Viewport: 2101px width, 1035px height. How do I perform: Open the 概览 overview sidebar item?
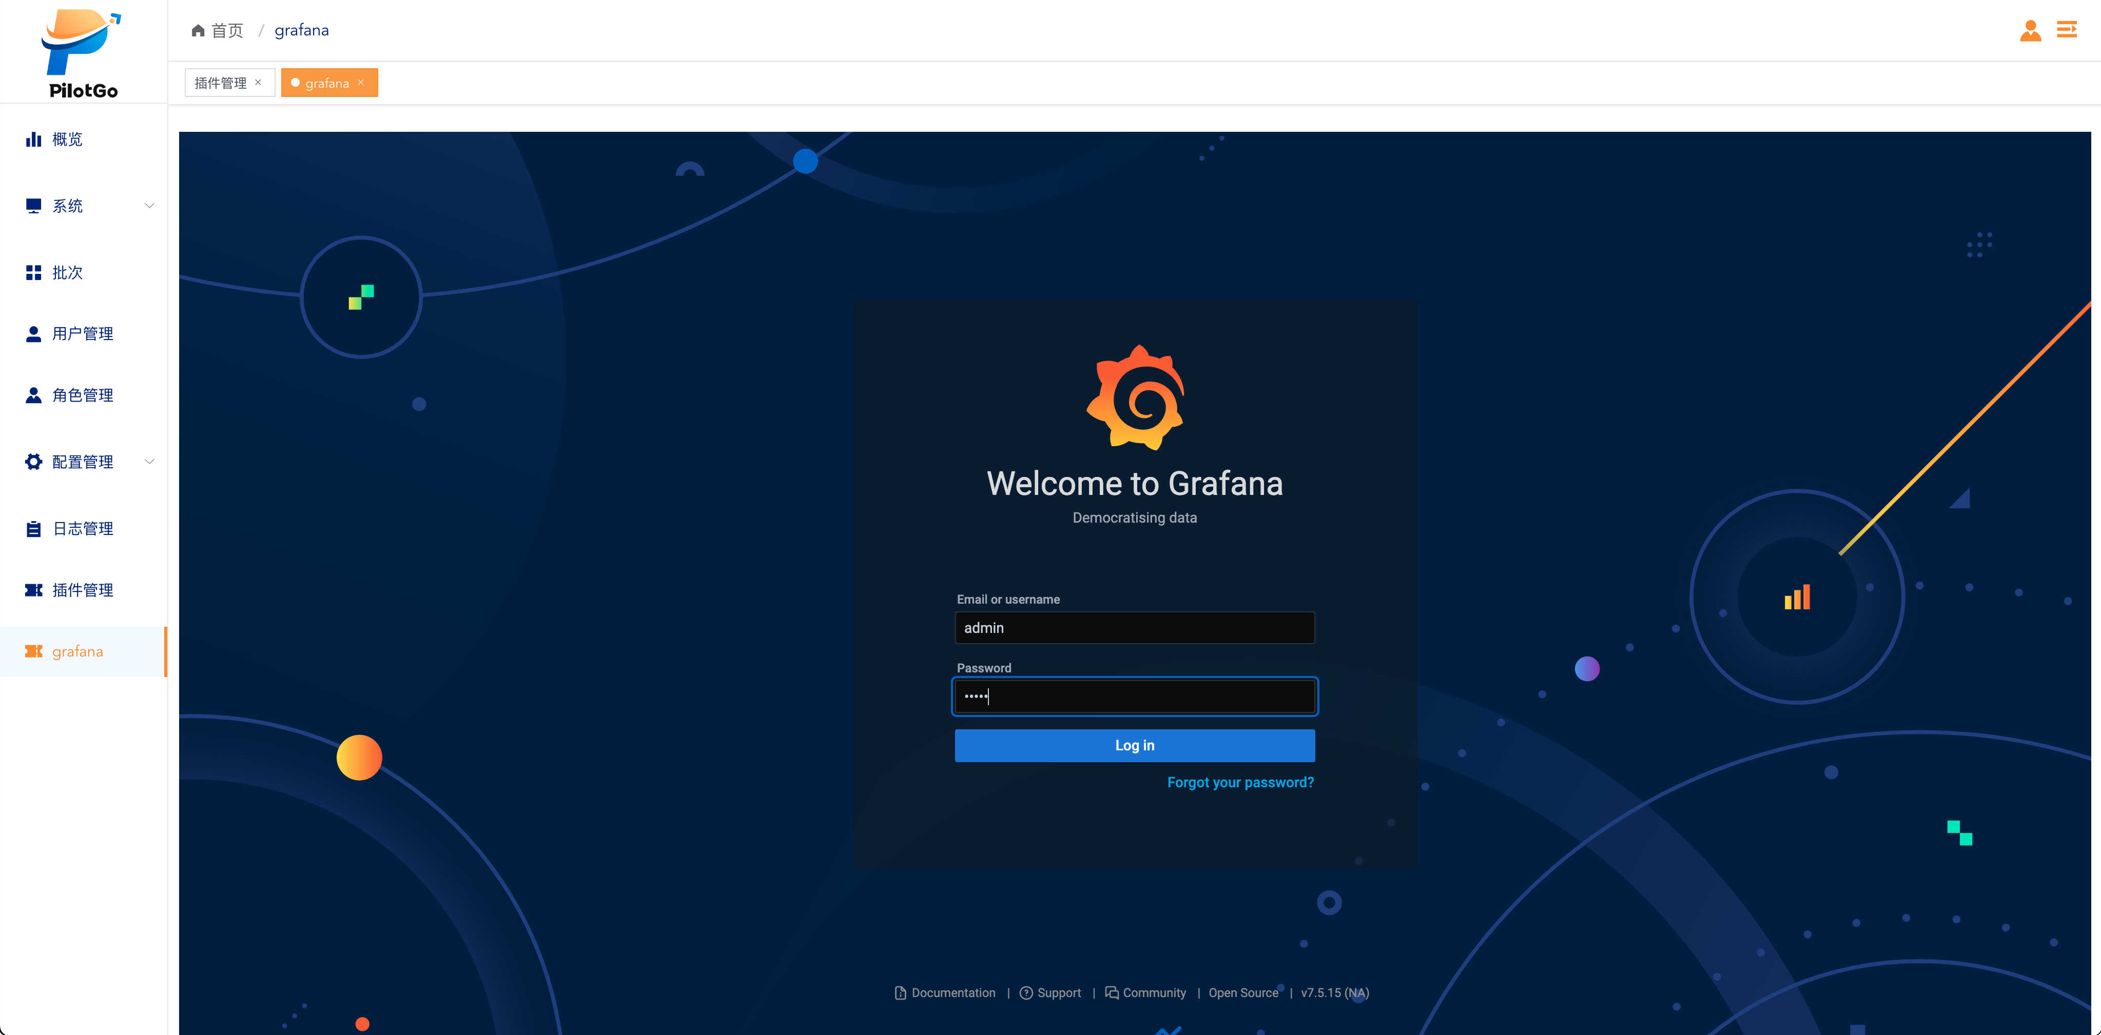pyautogui.click(x=67, y=140)
